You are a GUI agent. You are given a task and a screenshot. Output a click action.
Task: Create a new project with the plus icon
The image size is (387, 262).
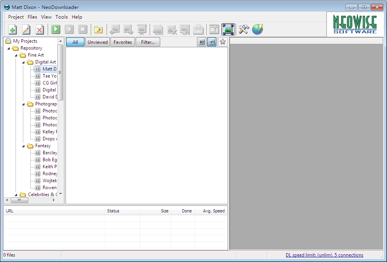[x=12, y=29]
